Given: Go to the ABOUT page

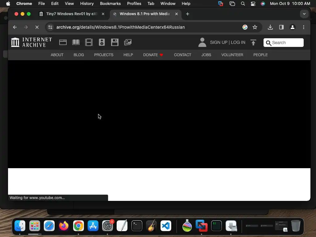Looking at the screenshot, I should [x=57, y=55].
